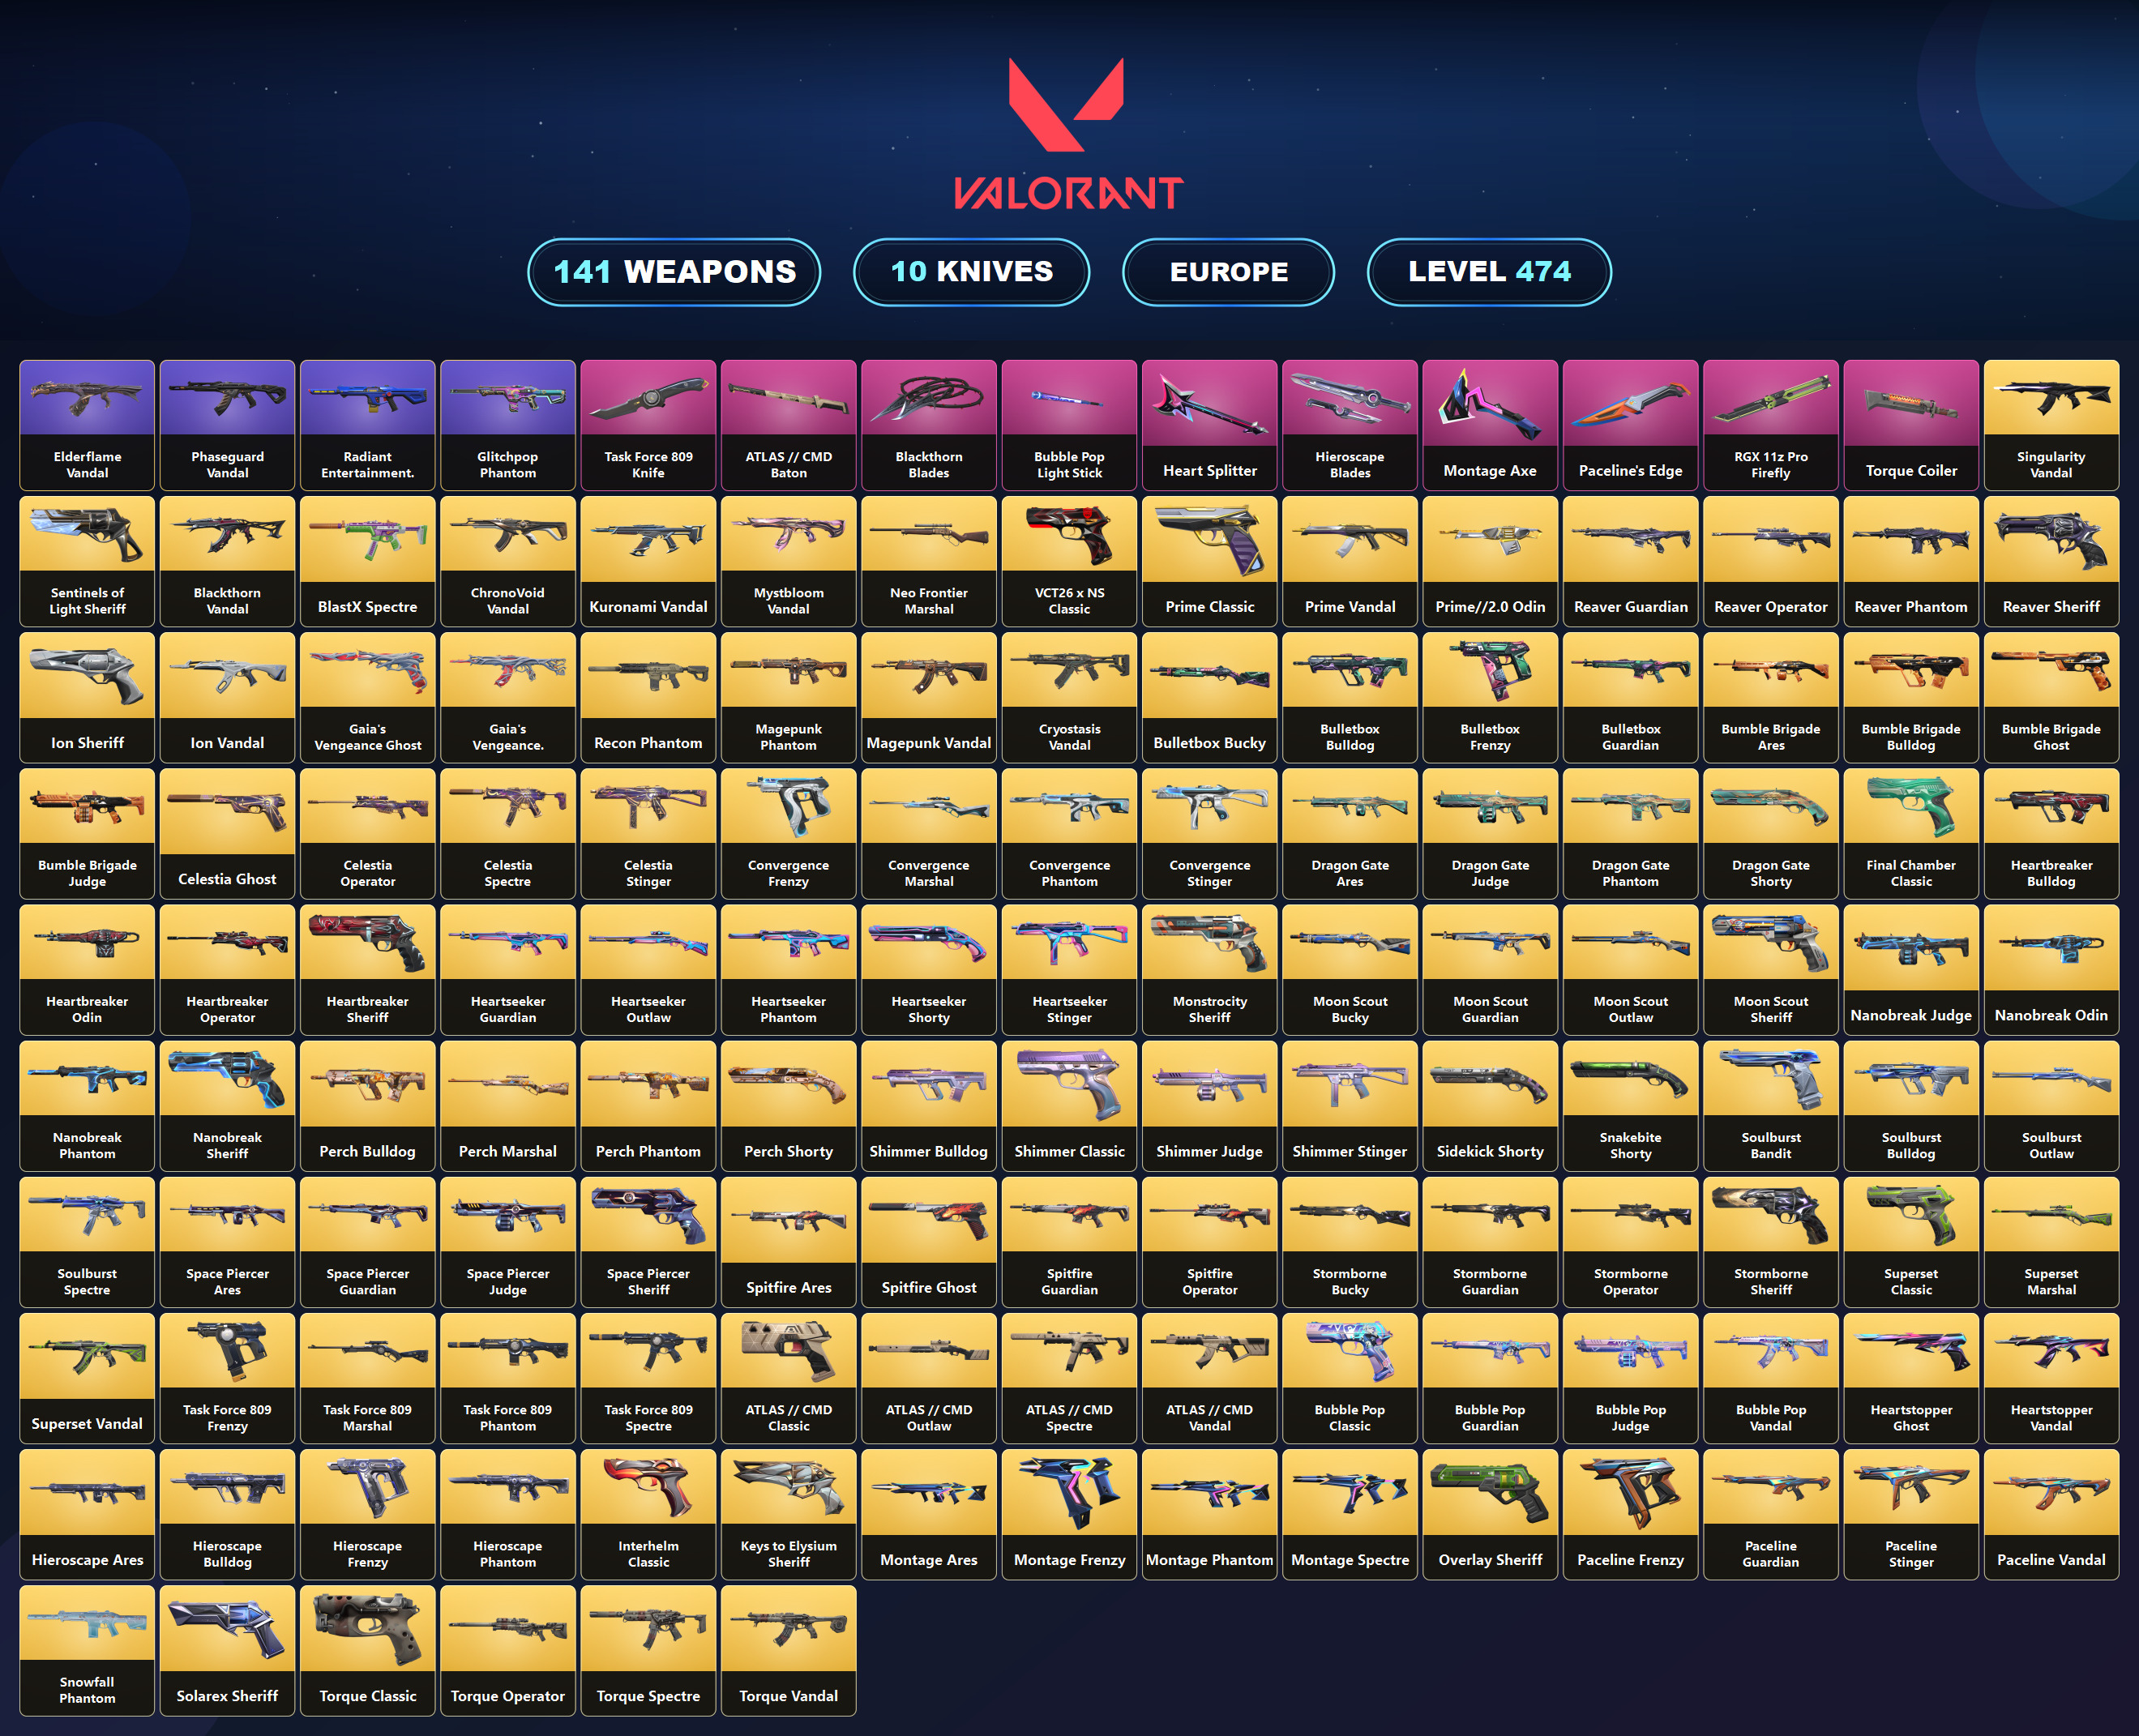
Task: Select the Recon Phantom name label
Action: [648, 743]
